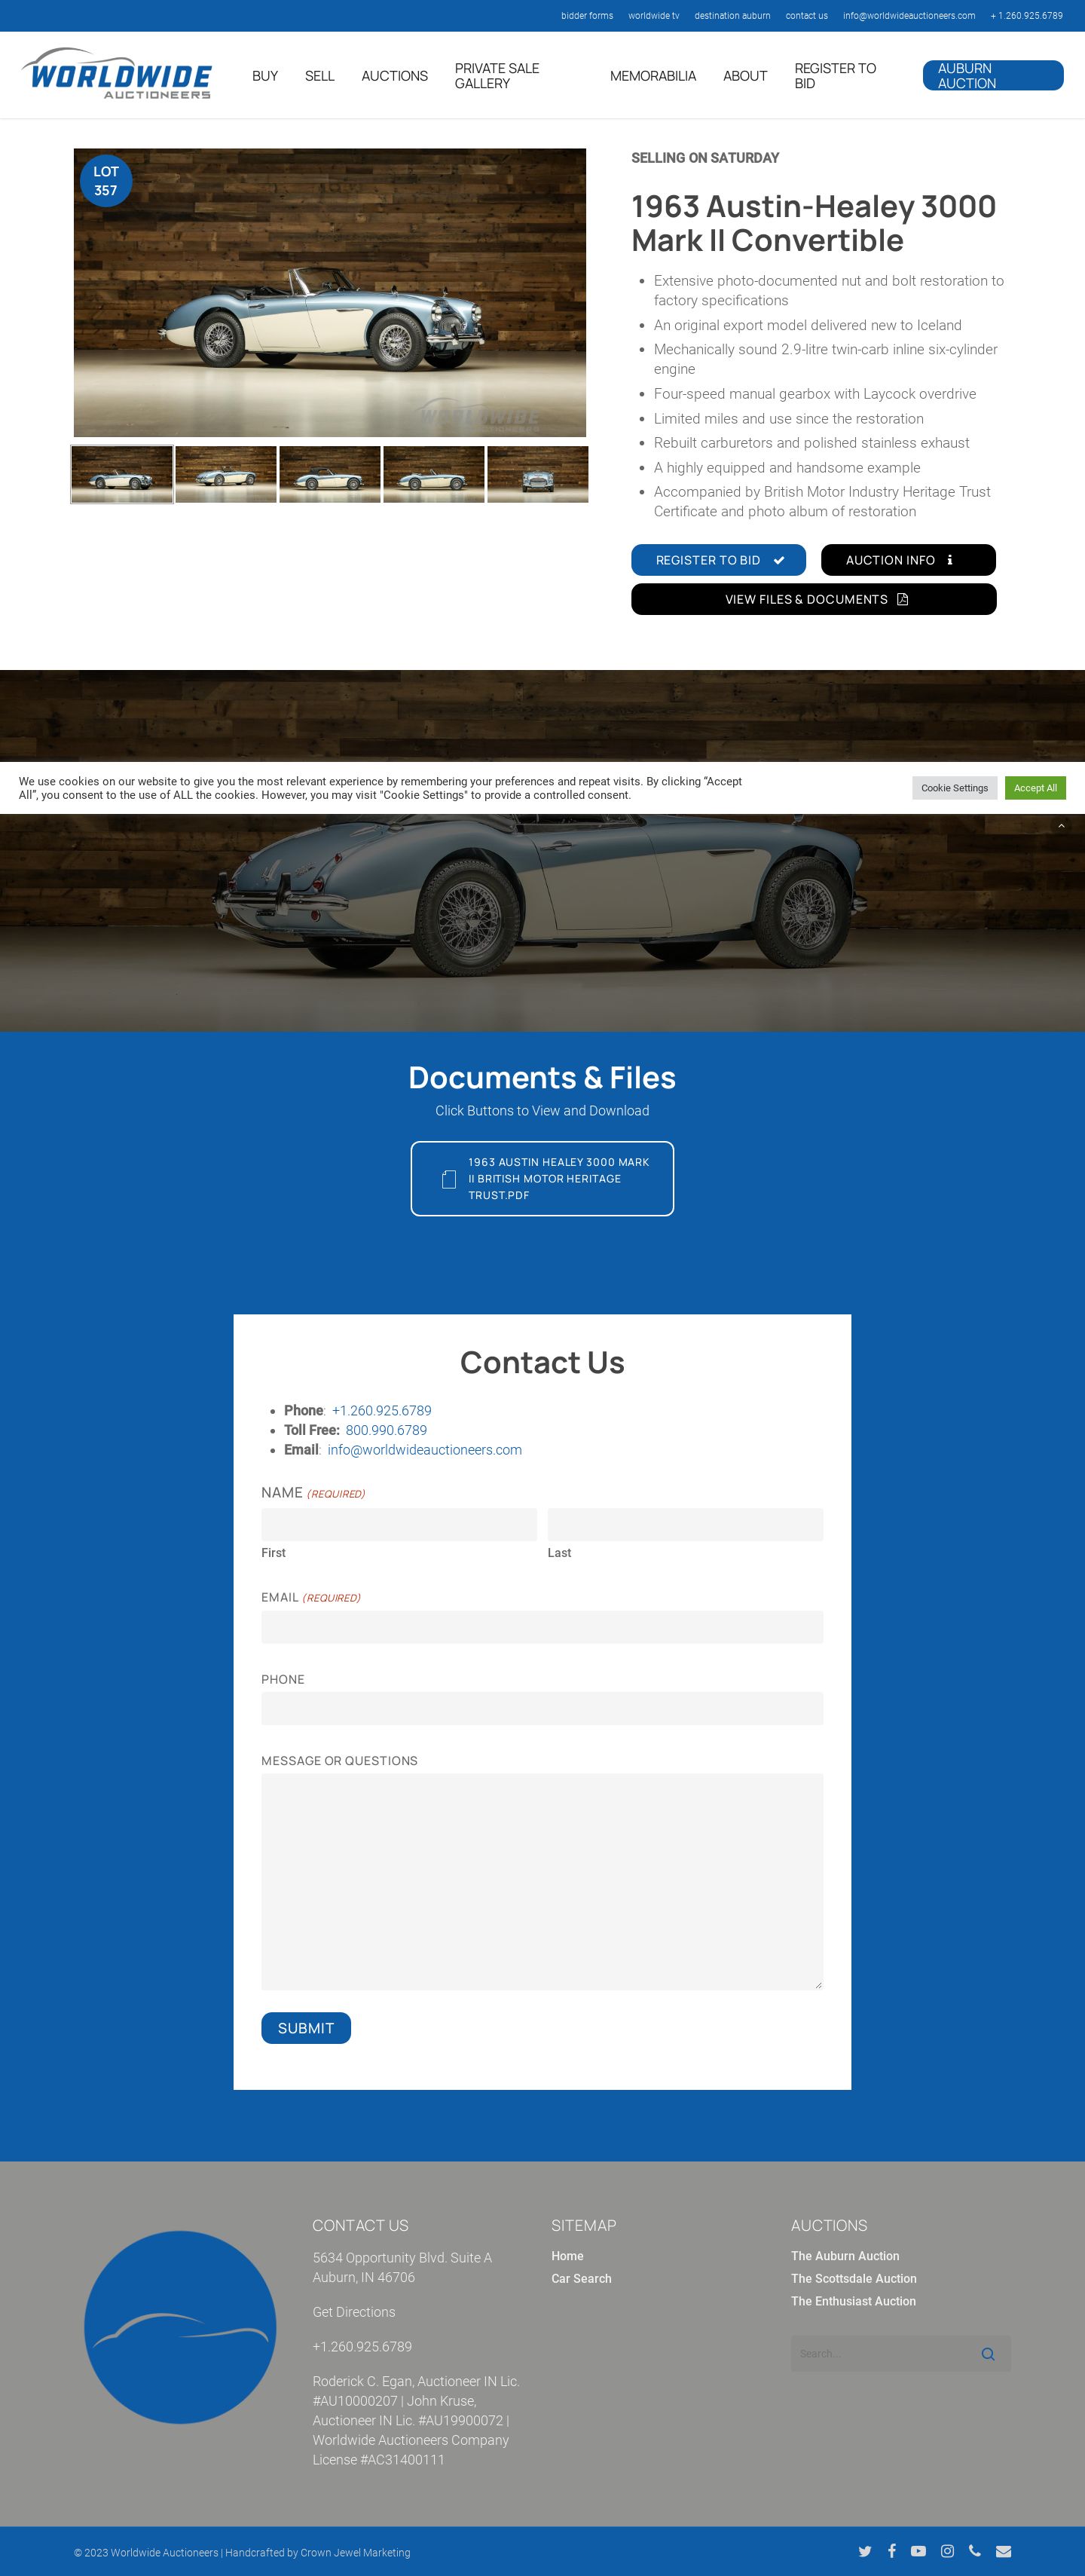The width and height of the screenshot is (1085, 2576).
Task: Open the footer Home sitemap link
Action: (567, 2256)
